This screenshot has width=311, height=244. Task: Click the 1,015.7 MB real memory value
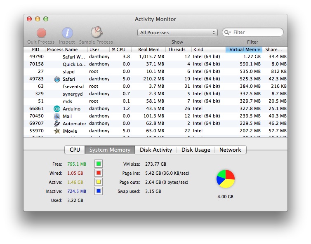tap(151, 57)
